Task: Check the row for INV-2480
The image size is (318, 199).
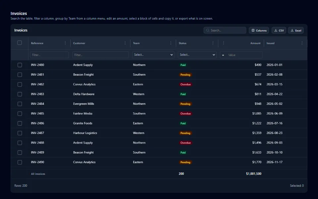Action: point(20,65)
